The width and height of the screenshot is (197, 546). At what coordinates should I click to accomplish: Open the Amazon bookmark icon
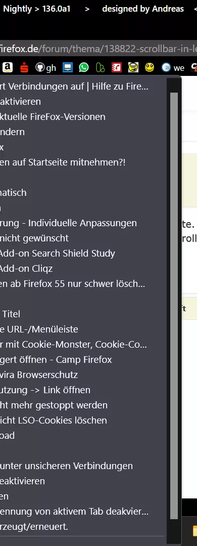tap(8, 67)
